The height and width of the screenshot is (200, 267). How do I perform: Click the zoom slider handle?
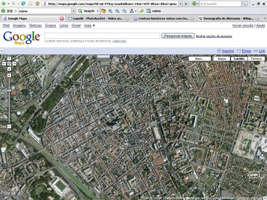point(9,90)
